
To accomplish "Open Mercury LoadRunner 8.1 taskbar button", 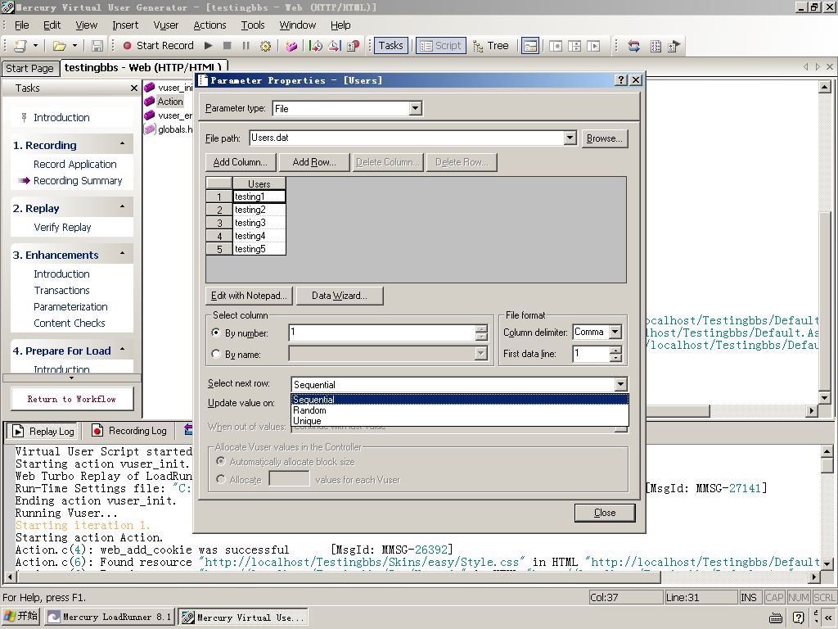I will pyautogui.click(x=109, y=618).
